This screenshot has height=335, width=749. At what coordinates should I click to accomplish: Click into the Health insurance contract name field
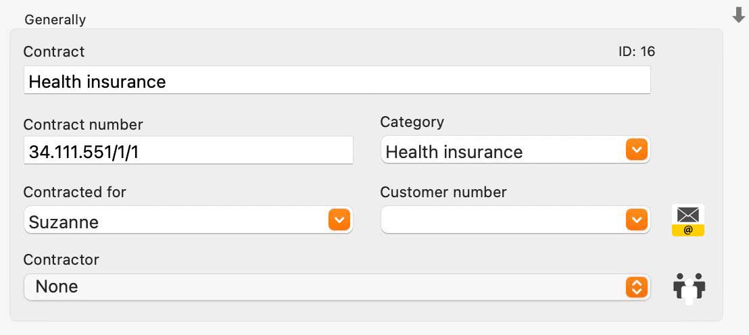click(337, 80)
